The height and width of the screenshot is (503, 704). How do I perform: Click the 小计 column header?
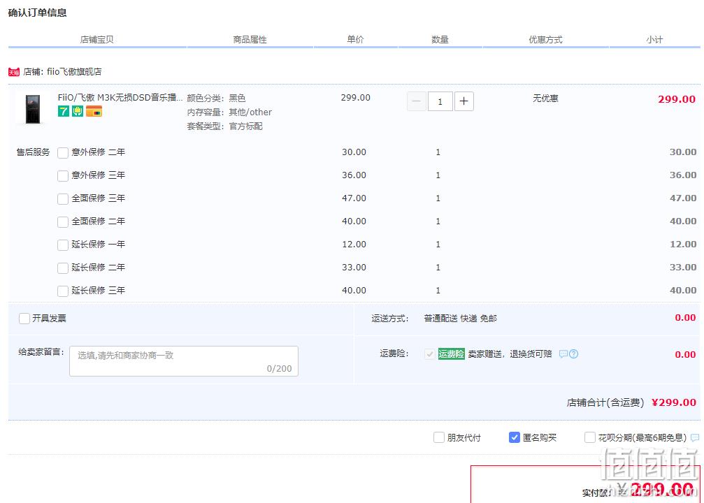pyautogui.click(x=654, y=40)
